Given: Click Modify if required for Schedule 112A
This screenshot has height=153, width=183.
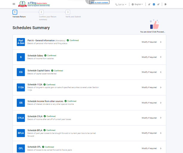Looking at the screenshot, I should (149, 88).
